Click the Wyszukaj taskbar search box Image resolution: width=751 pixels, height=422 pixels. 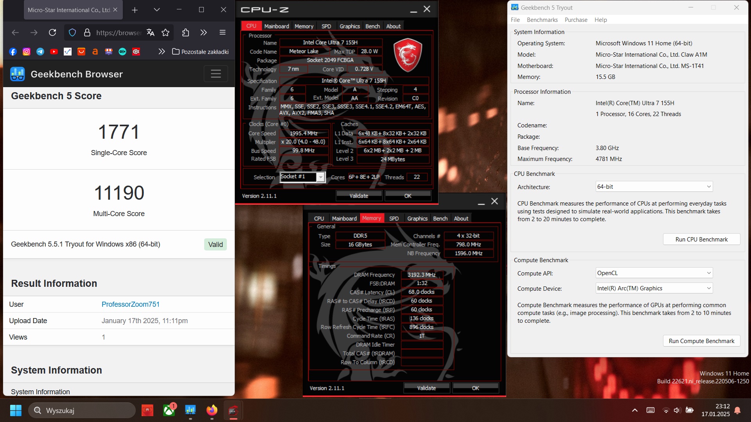point(82,410)
